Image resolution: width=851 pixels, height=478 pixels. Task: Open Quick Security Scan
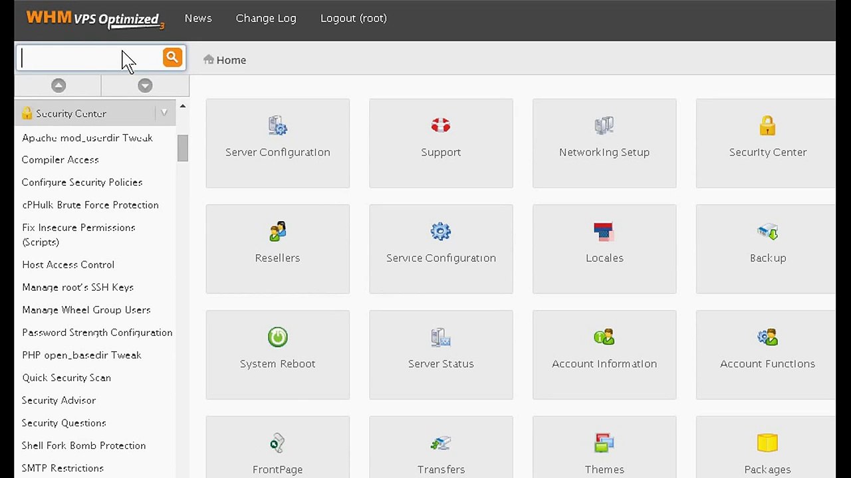point(66,378)
